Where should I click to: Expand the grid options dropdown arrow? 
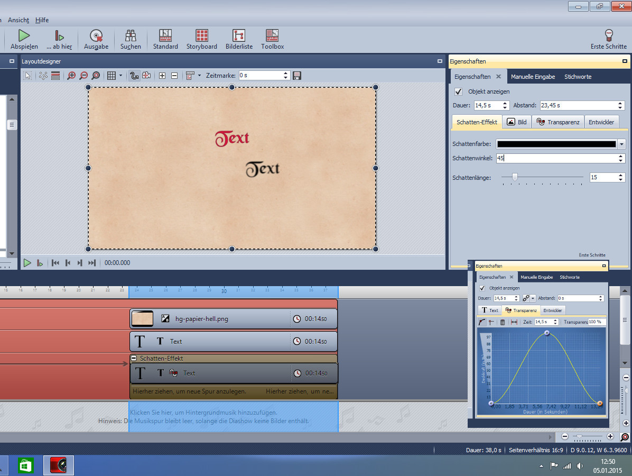pyautogui.click(x=120, y=76)
